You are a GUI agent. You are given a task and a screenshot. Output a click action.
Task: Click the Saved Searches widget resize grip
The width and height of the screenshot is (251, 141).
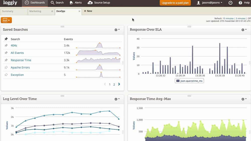pyautogui.click(x=123, y=63)
